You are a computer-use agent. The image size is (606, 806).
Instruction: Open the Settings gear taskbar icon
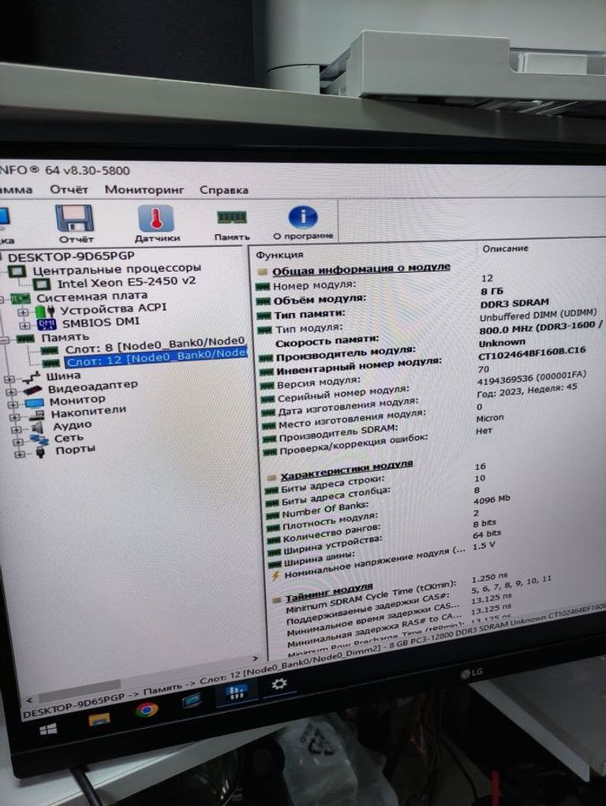(279, 684)
